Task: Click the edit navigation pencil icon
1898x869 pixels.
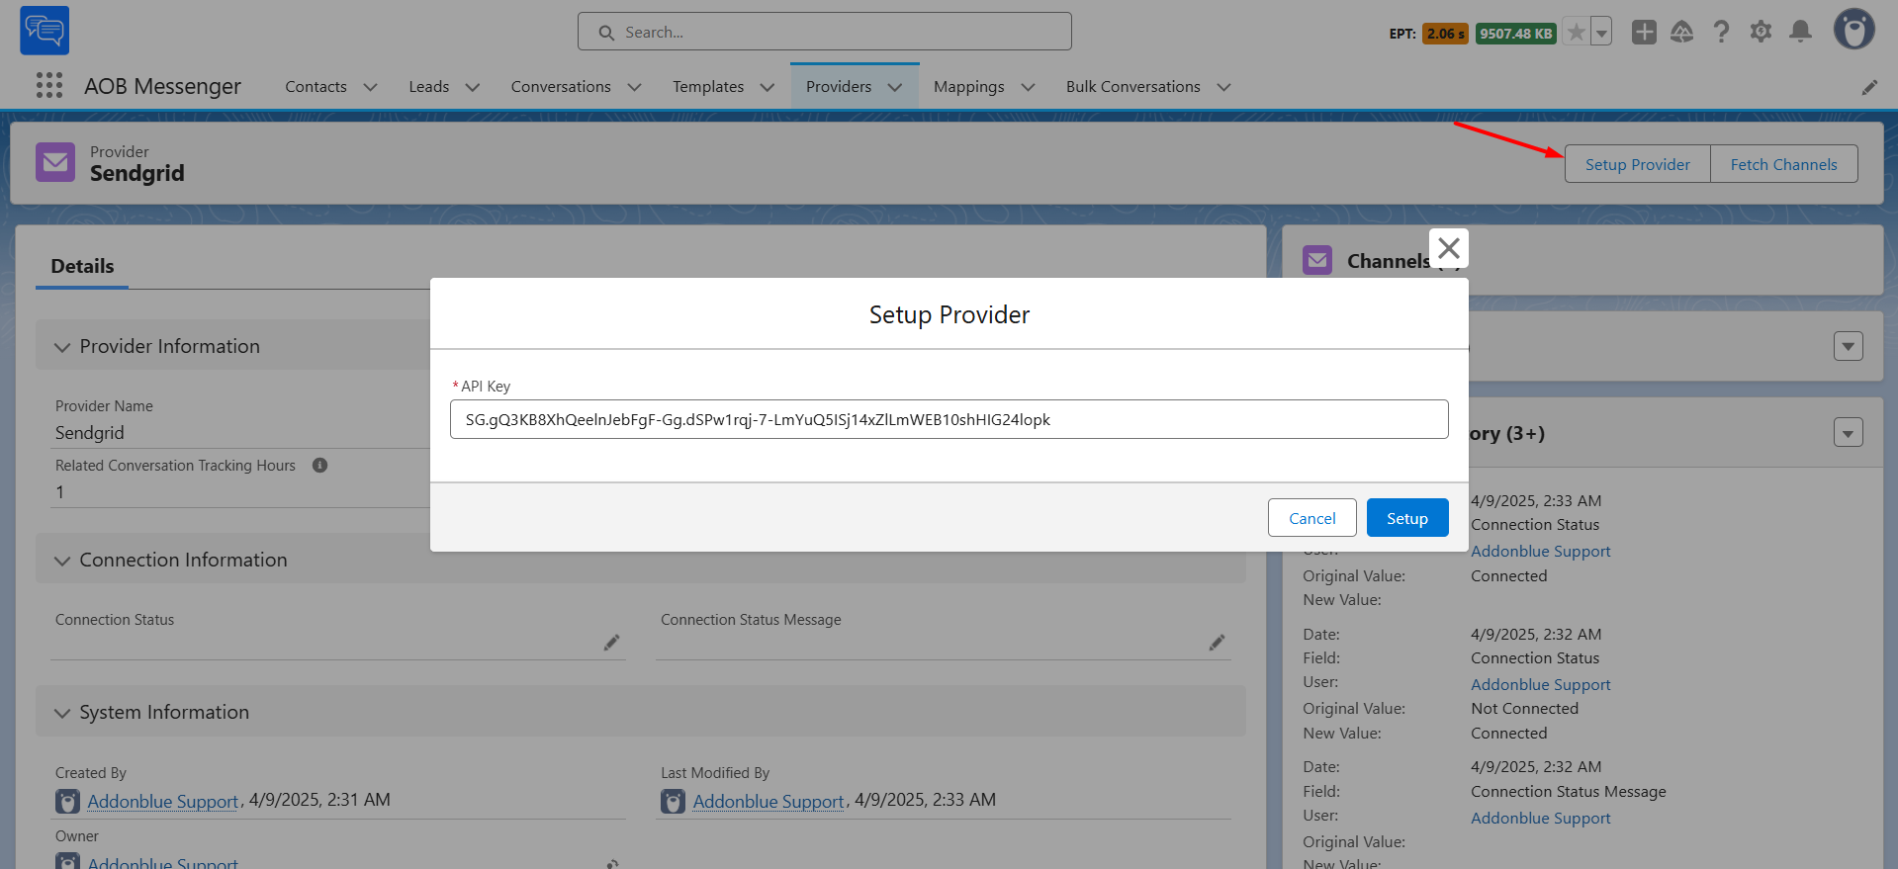Action: (x=1869, y=87)
